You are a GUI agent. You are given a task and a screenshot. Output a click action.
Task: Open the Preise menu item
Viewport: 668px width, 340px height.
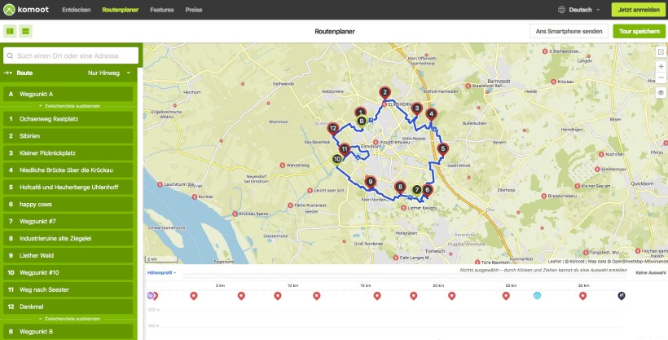tap(193, 10)
